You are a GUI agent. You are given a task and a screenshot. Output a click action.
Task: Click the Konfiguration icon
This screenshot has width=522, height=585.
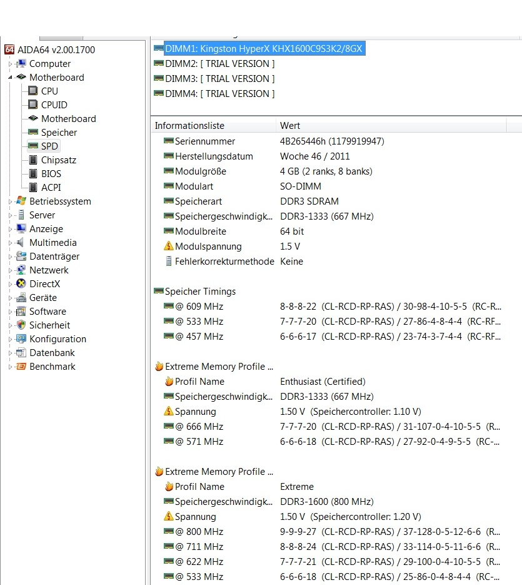21,338
